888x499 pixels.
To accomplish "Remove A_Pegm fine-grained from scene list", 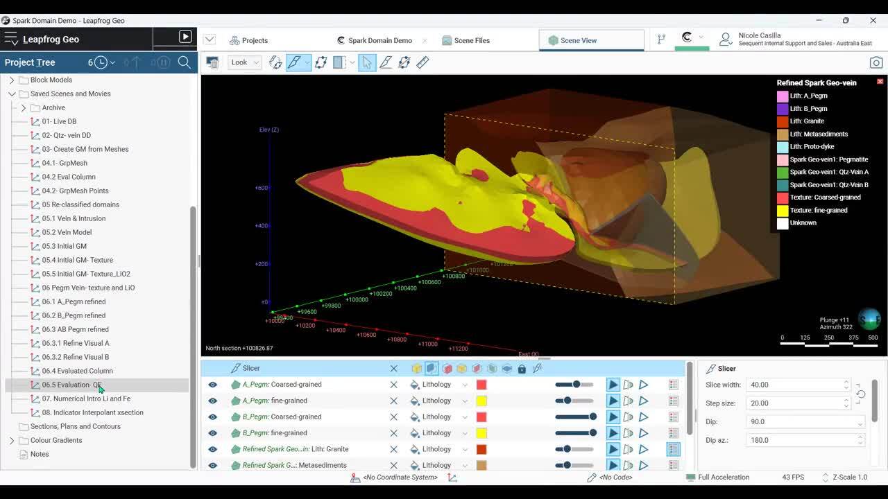I will (x=393, y=401).
